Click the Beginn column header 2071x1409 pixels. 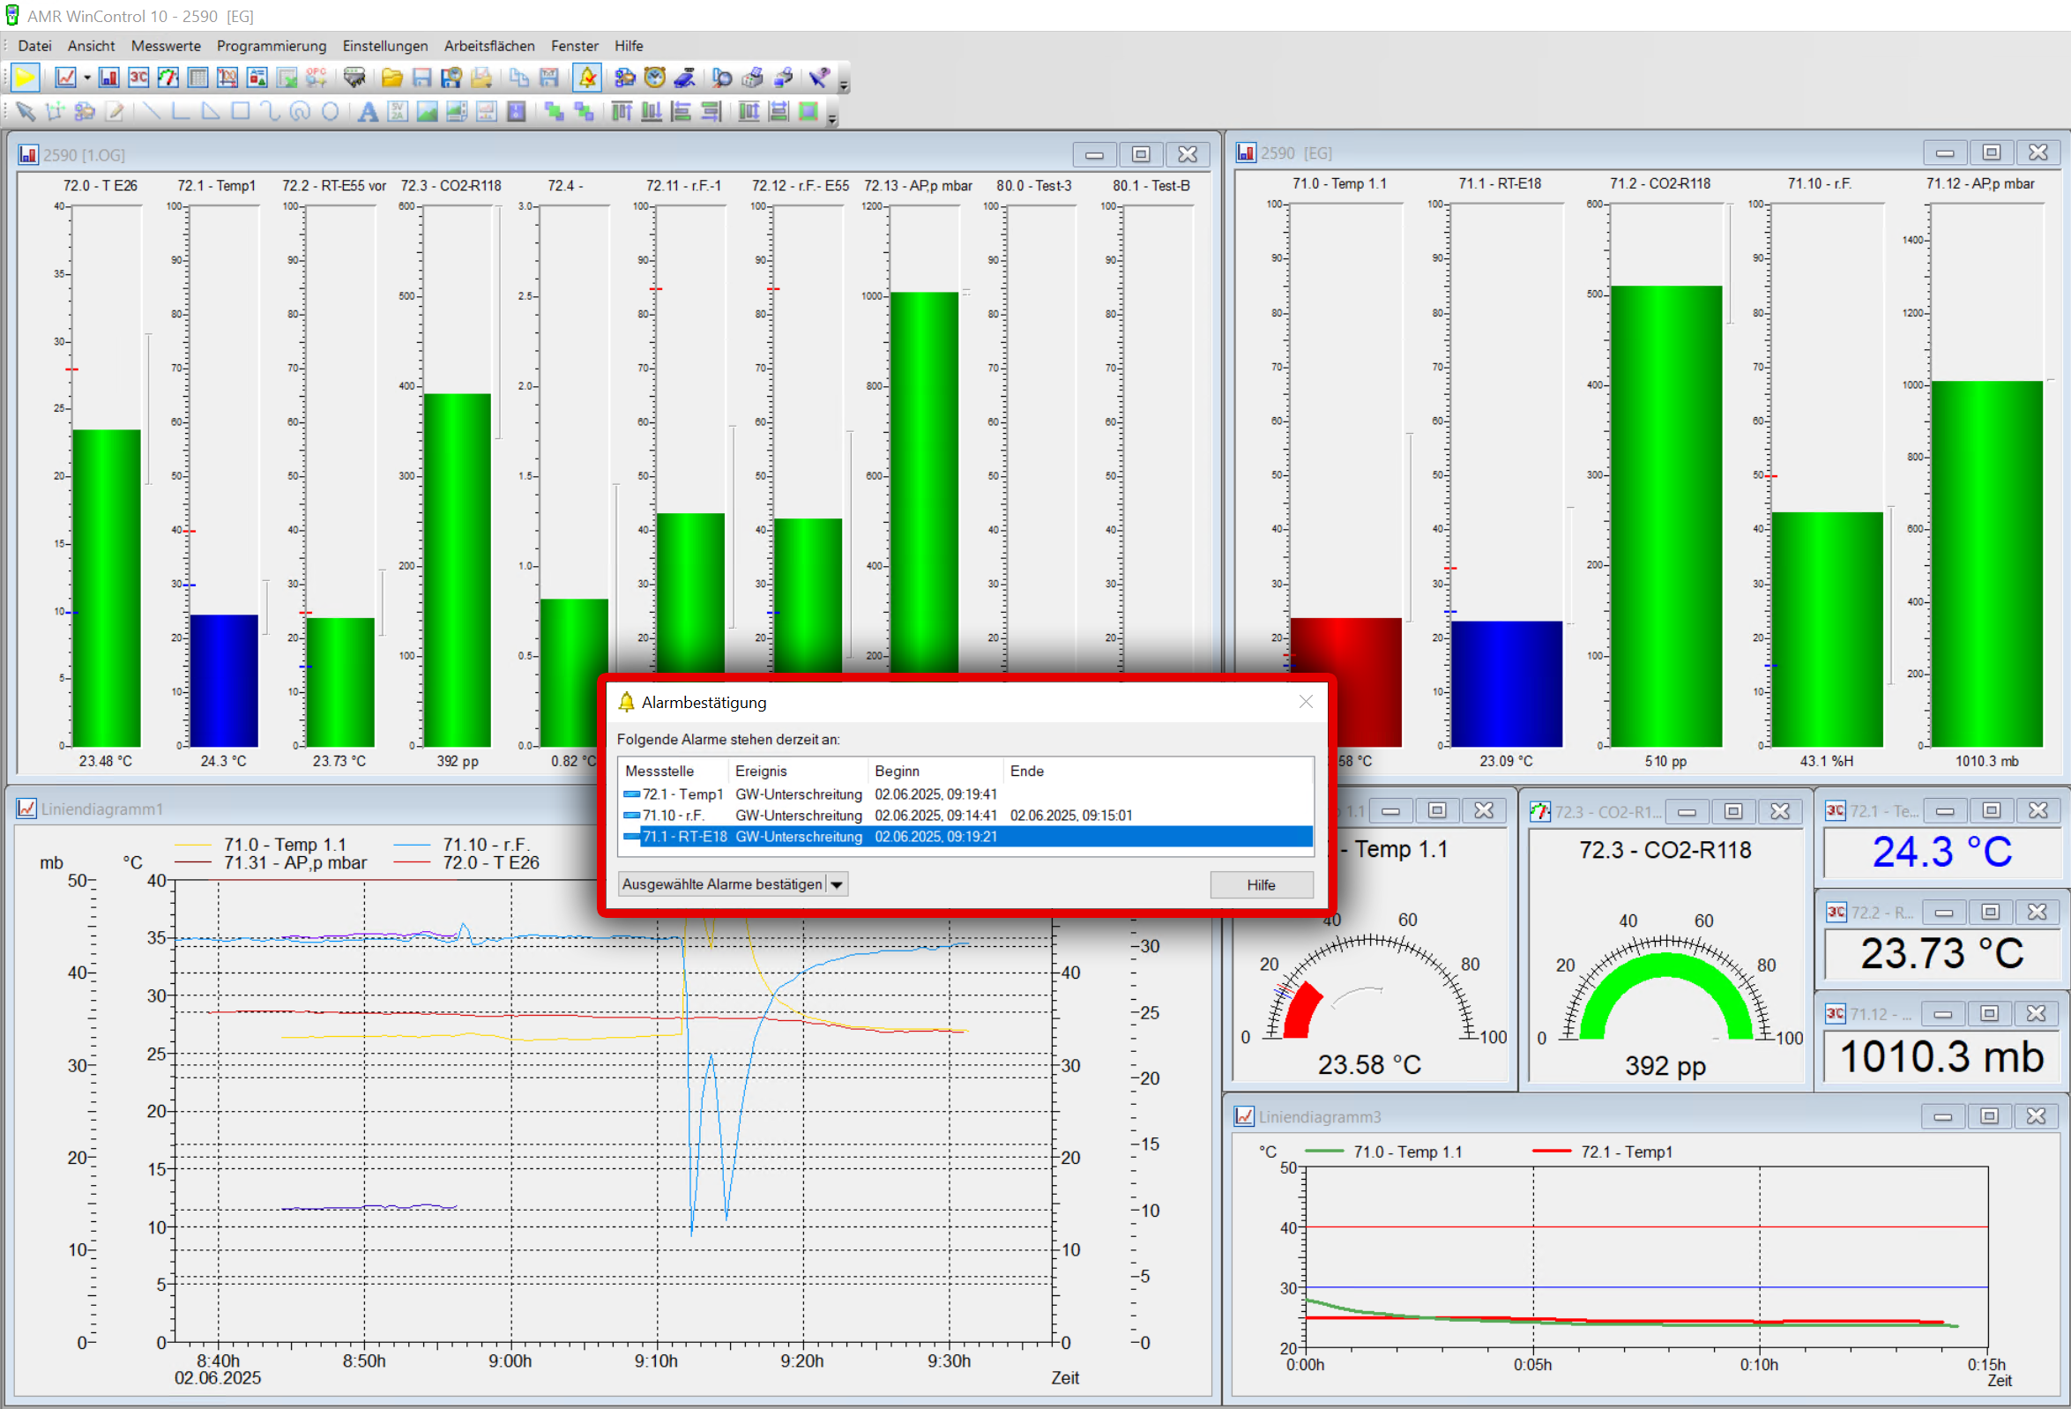[897, 771]
